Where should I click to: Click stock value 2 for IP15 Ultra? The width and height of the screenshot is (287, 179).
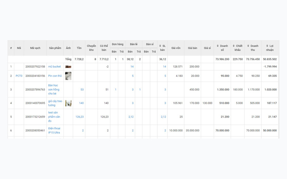[x=83, y=130]
